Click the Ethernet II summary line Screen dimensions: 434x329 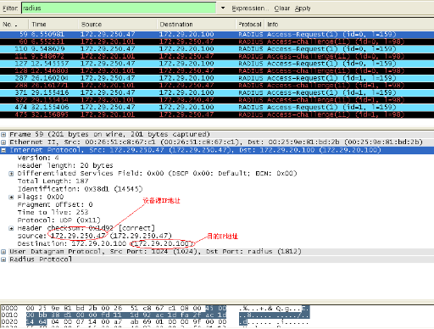point(216,142)
